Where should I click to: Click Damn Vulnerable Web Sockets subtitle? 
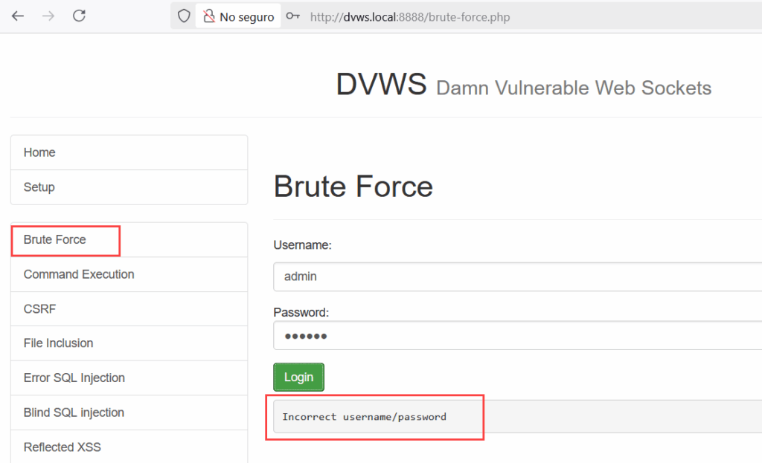click(x=574, y=88)
